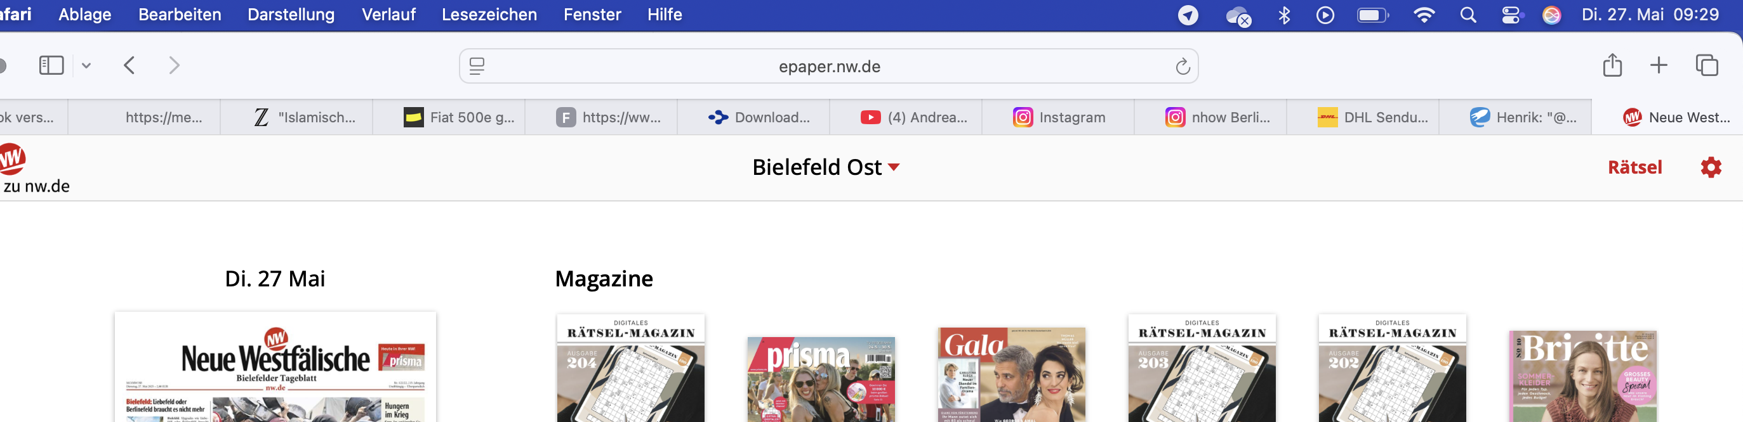1743x422 pixels.
Task: Toggle the Safari sidebar icon
Action: [x=51, y=65]
